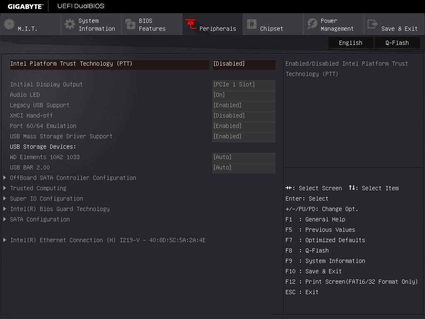Open Intel(R) Bios Guard Technology submenu
The image size is (425, 319).
(x=60, y=209)
